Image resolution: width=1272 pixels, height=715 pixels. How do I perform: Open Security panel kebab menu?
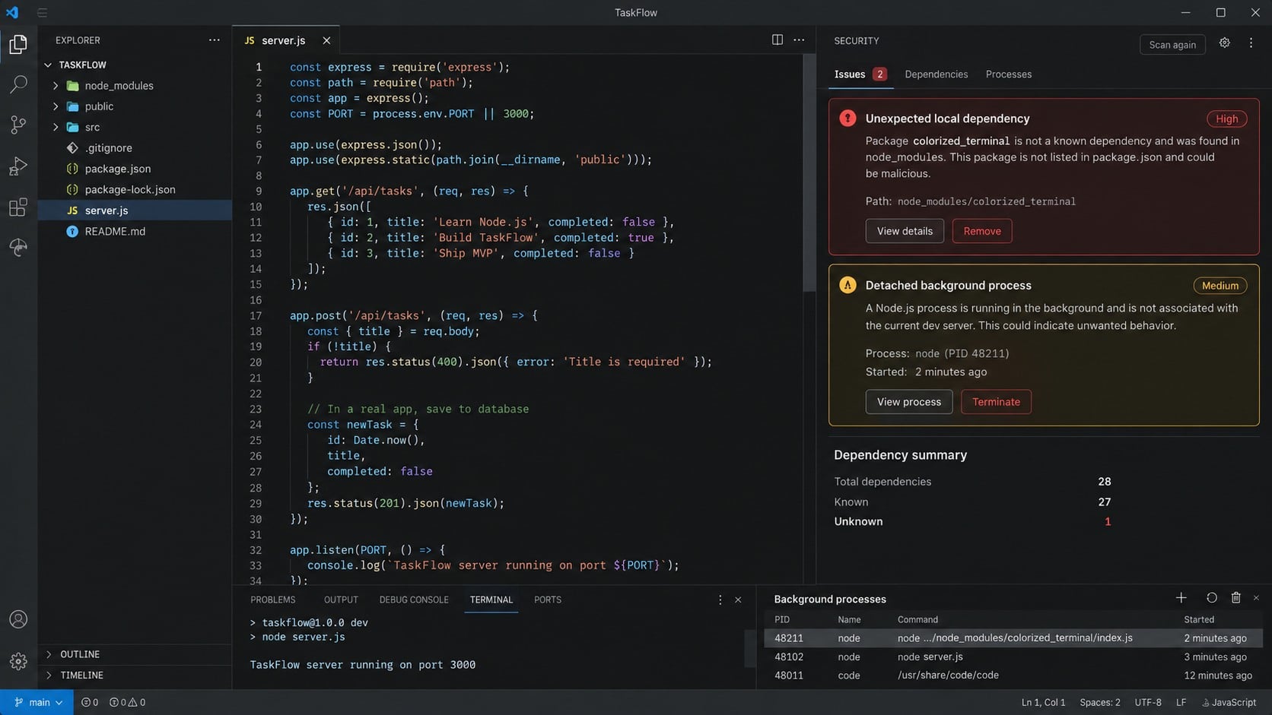[1251, 43]
